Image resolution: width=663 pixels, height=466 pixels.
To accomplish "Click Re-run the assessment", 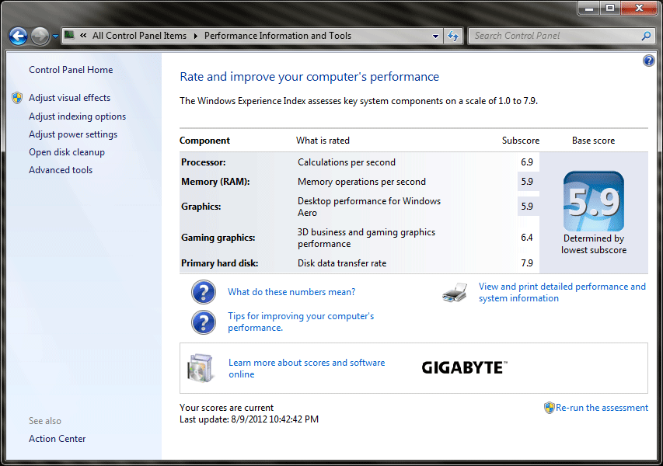I will click(602, 407).
